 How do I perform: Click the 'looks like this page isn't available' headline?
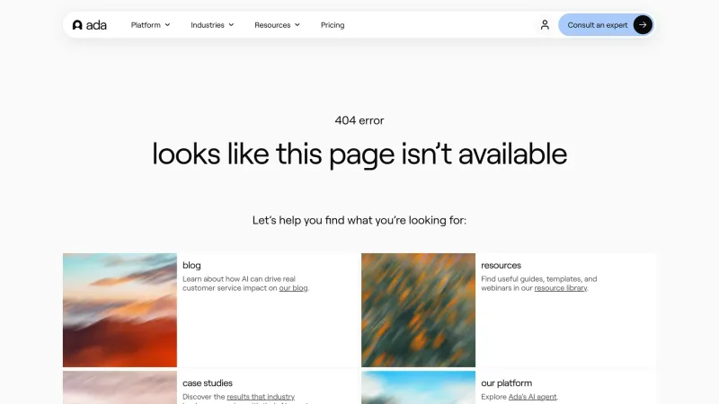click(359, 154)
